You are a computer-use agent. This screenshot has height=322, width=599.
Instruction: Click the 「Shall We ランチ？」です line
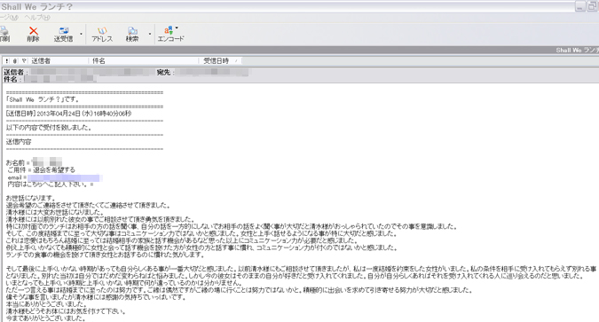tap(43, 99)
